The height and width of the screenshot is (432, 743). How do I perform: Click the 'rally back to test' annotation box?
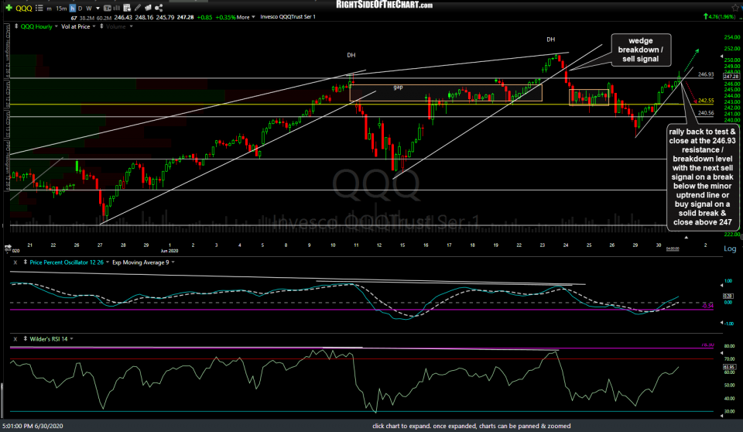702,177
